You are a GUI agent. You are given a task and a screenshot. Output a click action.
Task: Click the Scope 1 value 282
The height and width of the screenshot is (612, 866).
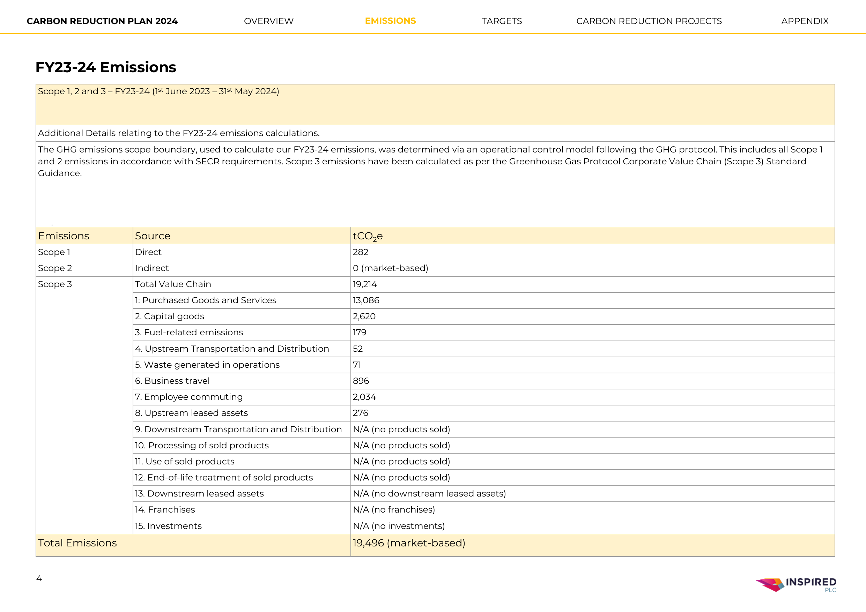(361, 252)
